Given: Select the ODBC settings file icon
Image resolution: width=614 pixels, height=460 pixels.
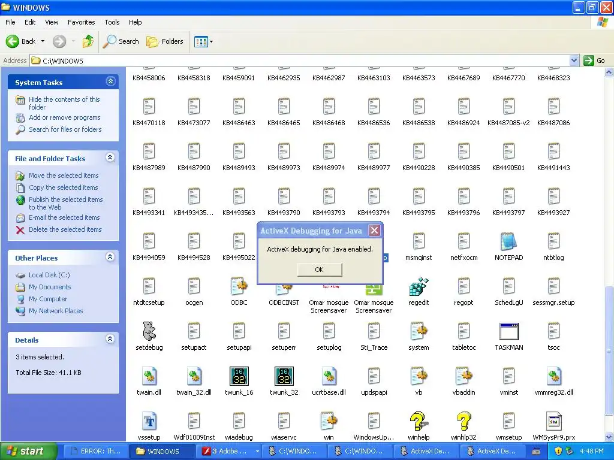Looking at the screenshot, I should point(239,287).
